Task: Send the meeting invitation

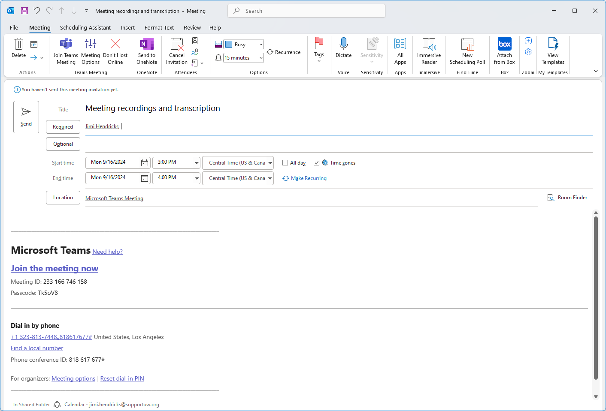Action: pos(26,117)
